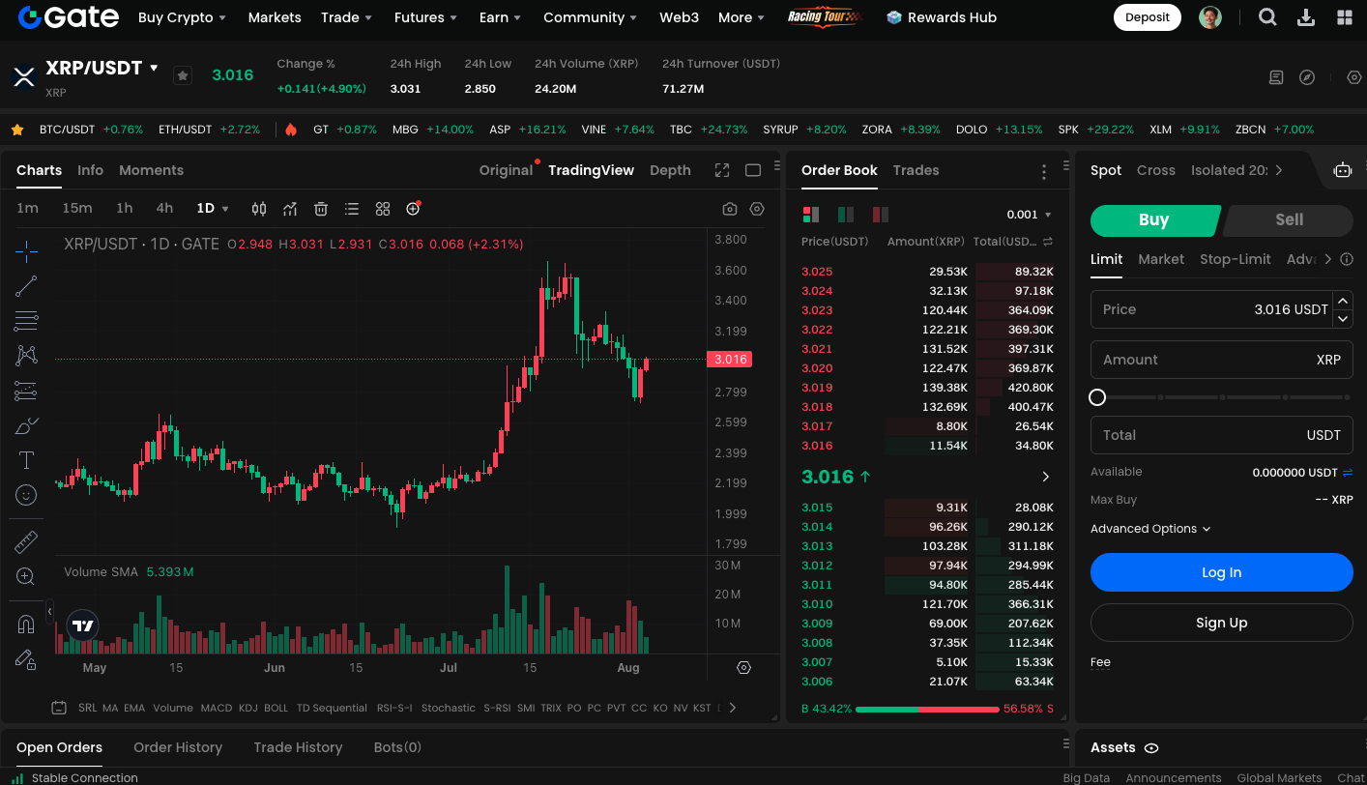
Task: Expand the chart to fullscreen
Action: (x=722, y=170)
